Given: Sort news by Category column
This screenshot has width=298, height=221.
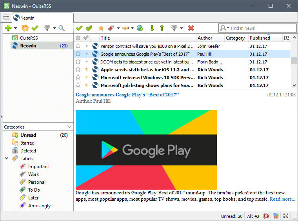Looking at the screenshot, I should 236,38.
